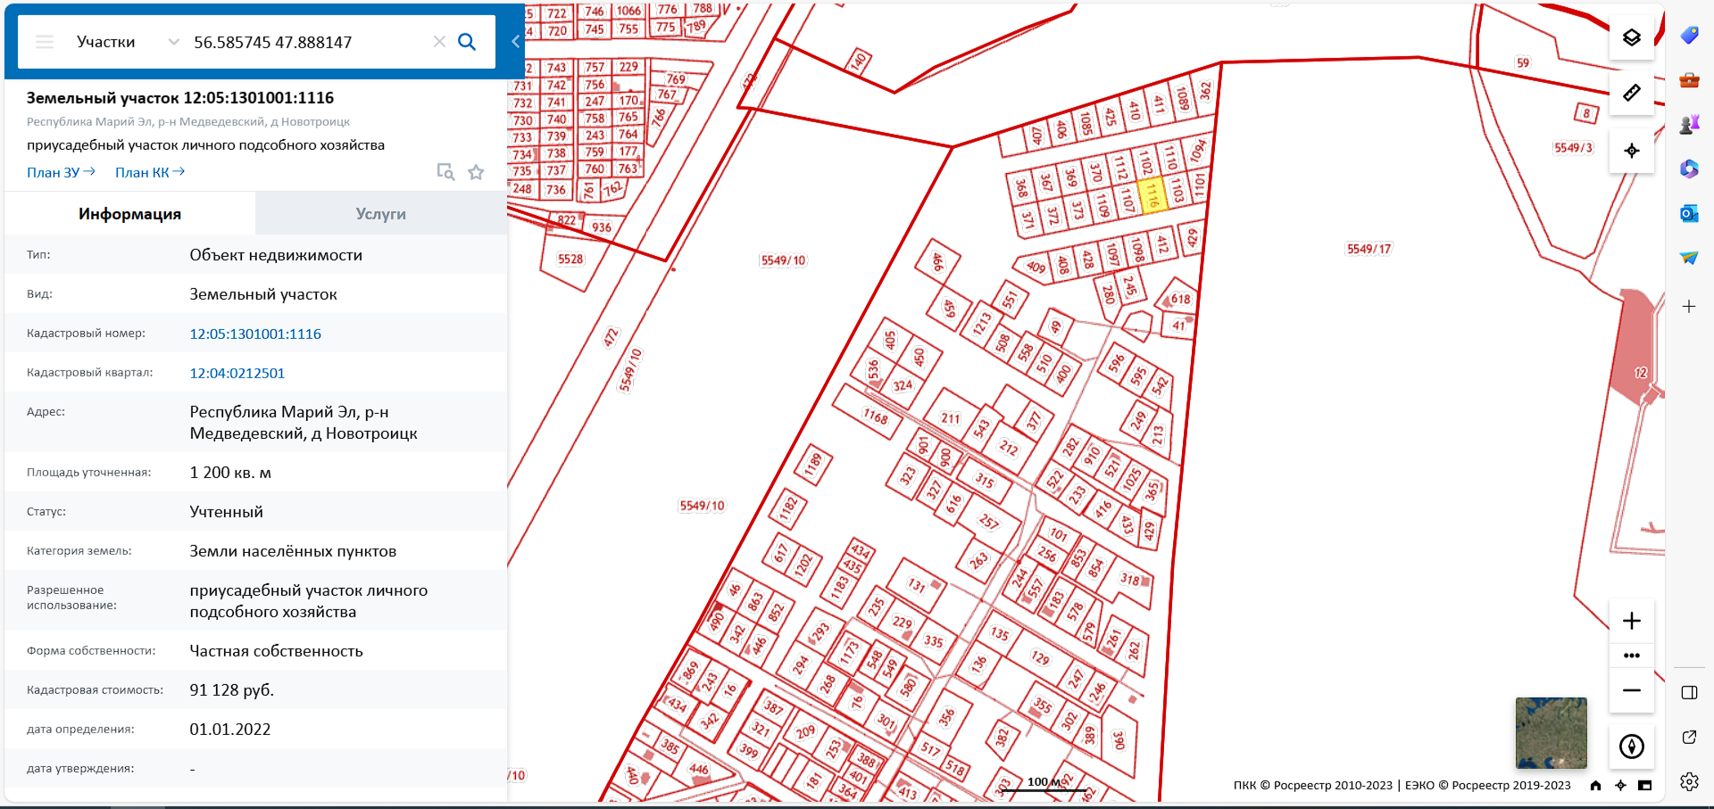Click the rectangle icon at the footer's end
Image resolution: width=1714 pixels, height=809 pixels.
tap(1645, 786)
